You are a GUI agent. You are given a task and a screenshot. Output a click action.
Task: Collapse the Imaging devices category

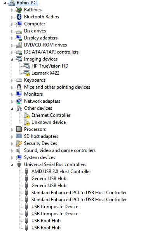pos(12,59)
